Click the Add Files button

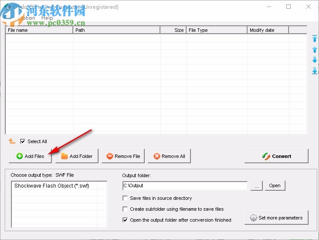click(x=31, y=156)
